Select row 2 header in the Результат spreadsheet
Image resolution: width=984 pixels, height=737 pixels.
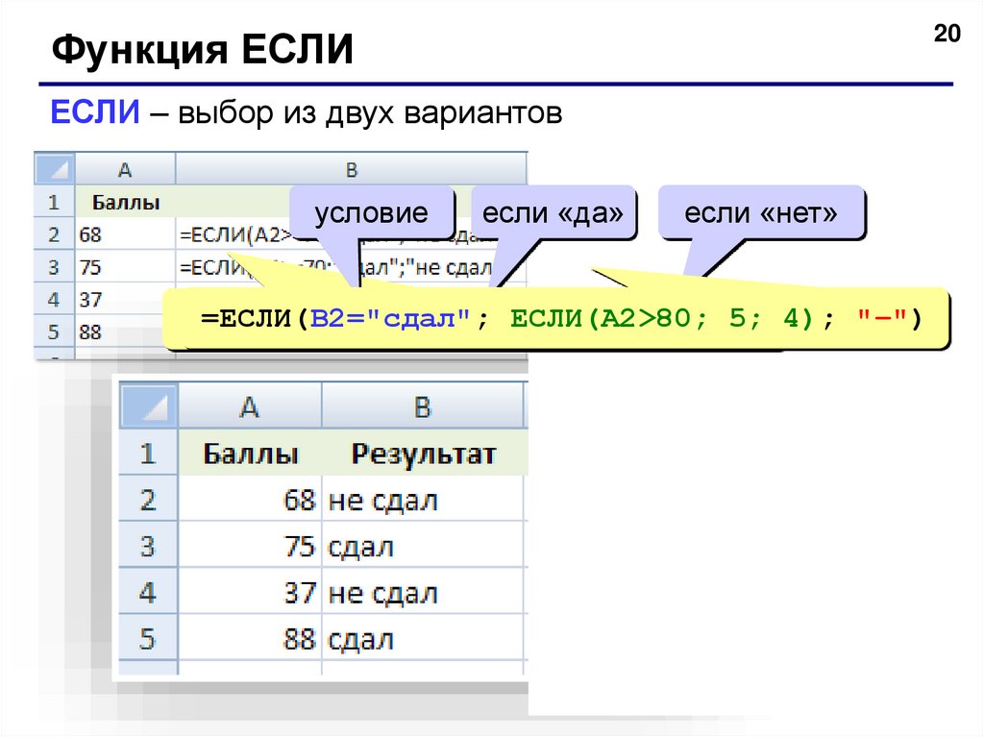[149, 500]
